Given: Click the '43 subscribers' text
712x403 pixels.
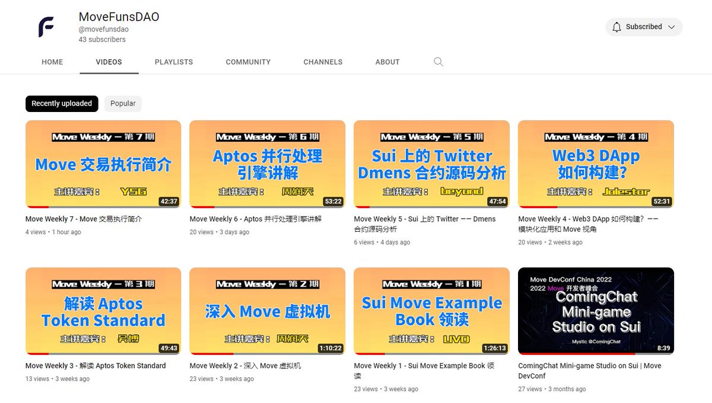Looking at the screenshot, I should click(x=102, y=40).
